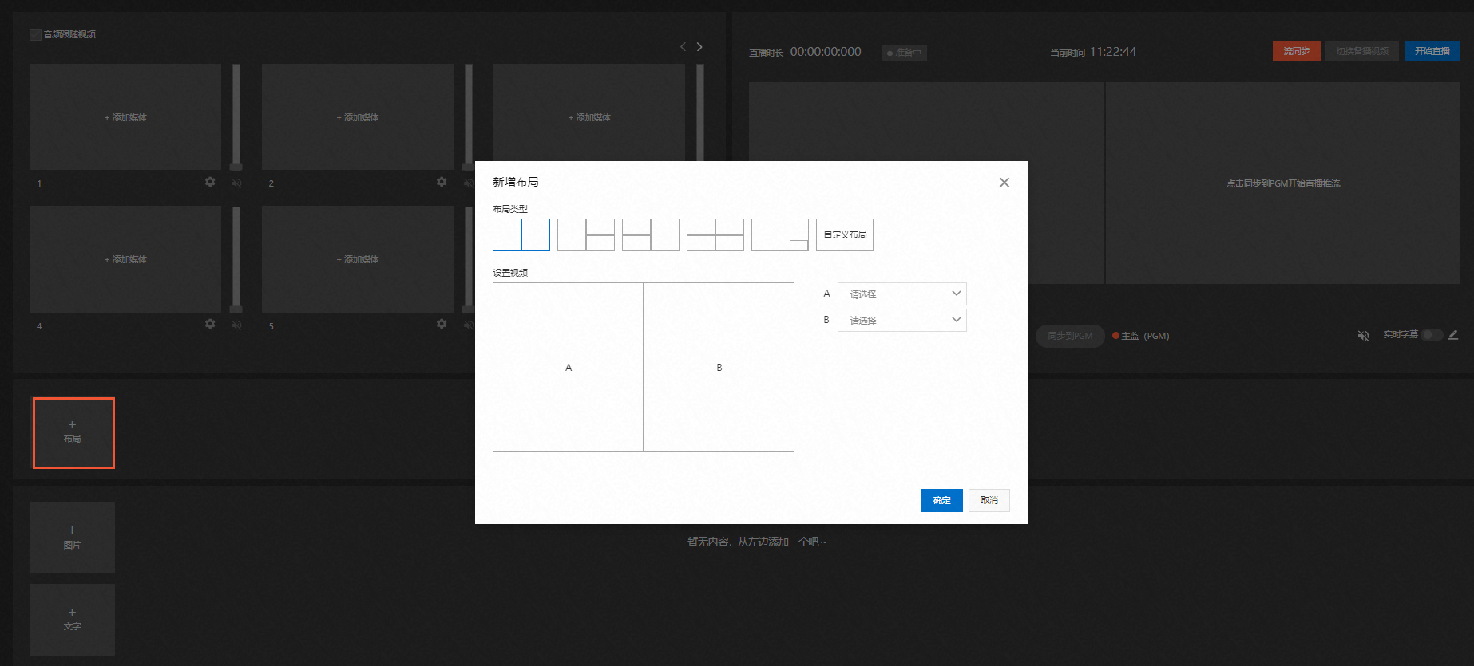Click the subtitle edit pencil icon
1474x666 pixels.
(x=1453, y=335)
